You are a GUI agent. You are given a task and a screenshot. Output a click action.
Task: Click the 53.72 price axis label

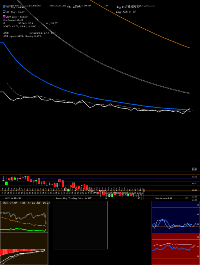pos(194,177)
